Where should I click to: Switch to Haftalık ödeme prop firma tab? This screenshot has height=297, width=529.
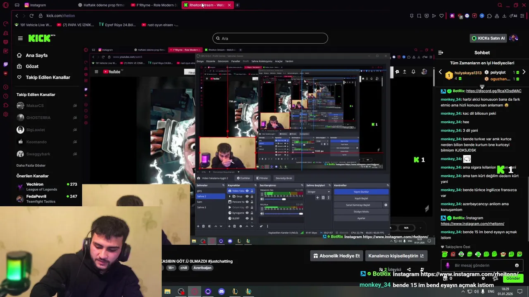tap(101, 5)
